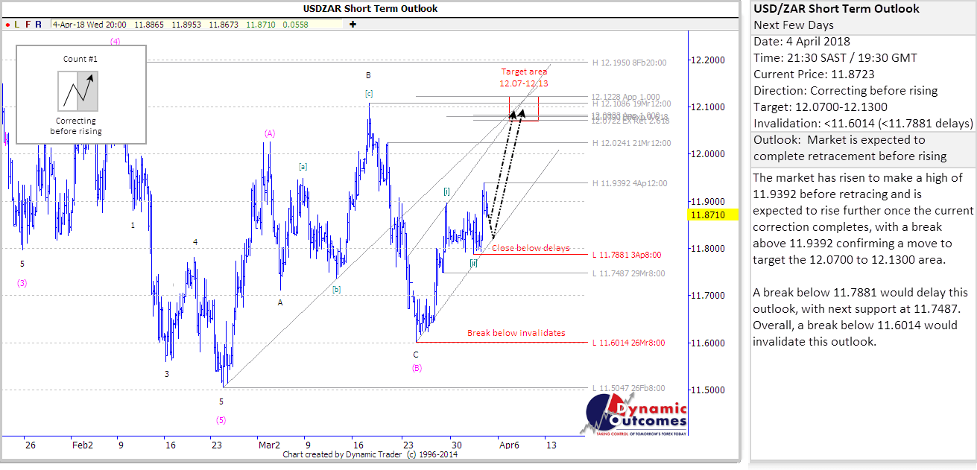Click the magenta (B) wave label
Viewport: 977px width, 470px height.
click(x=417, y=368)
